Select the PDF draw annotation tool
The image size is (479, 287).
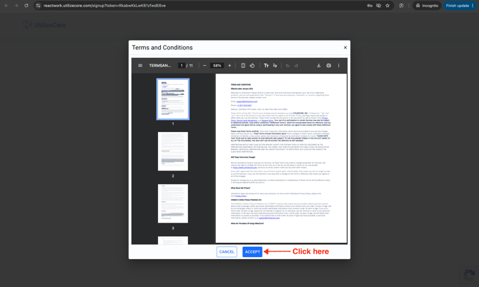275,66
